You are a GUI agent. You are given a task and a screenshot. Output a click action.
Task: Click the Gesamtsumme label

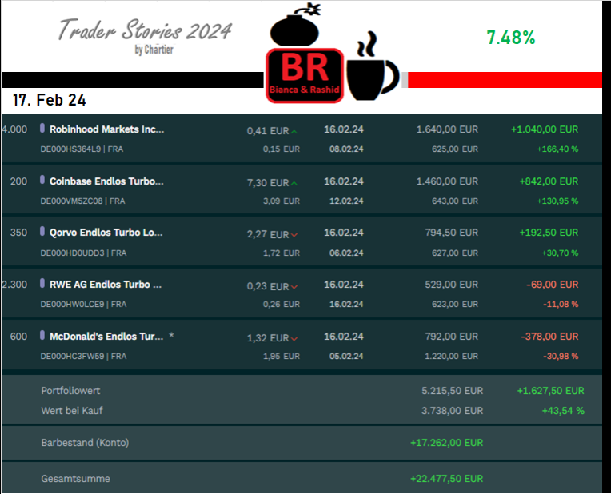click(x=76, y=479)
